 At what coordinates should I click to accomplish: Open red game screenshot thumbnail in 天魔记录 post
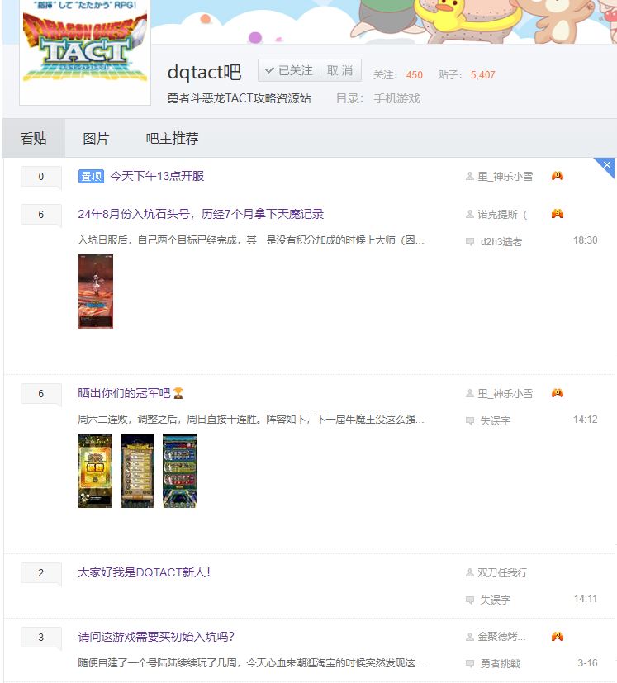tap(96, 292)
